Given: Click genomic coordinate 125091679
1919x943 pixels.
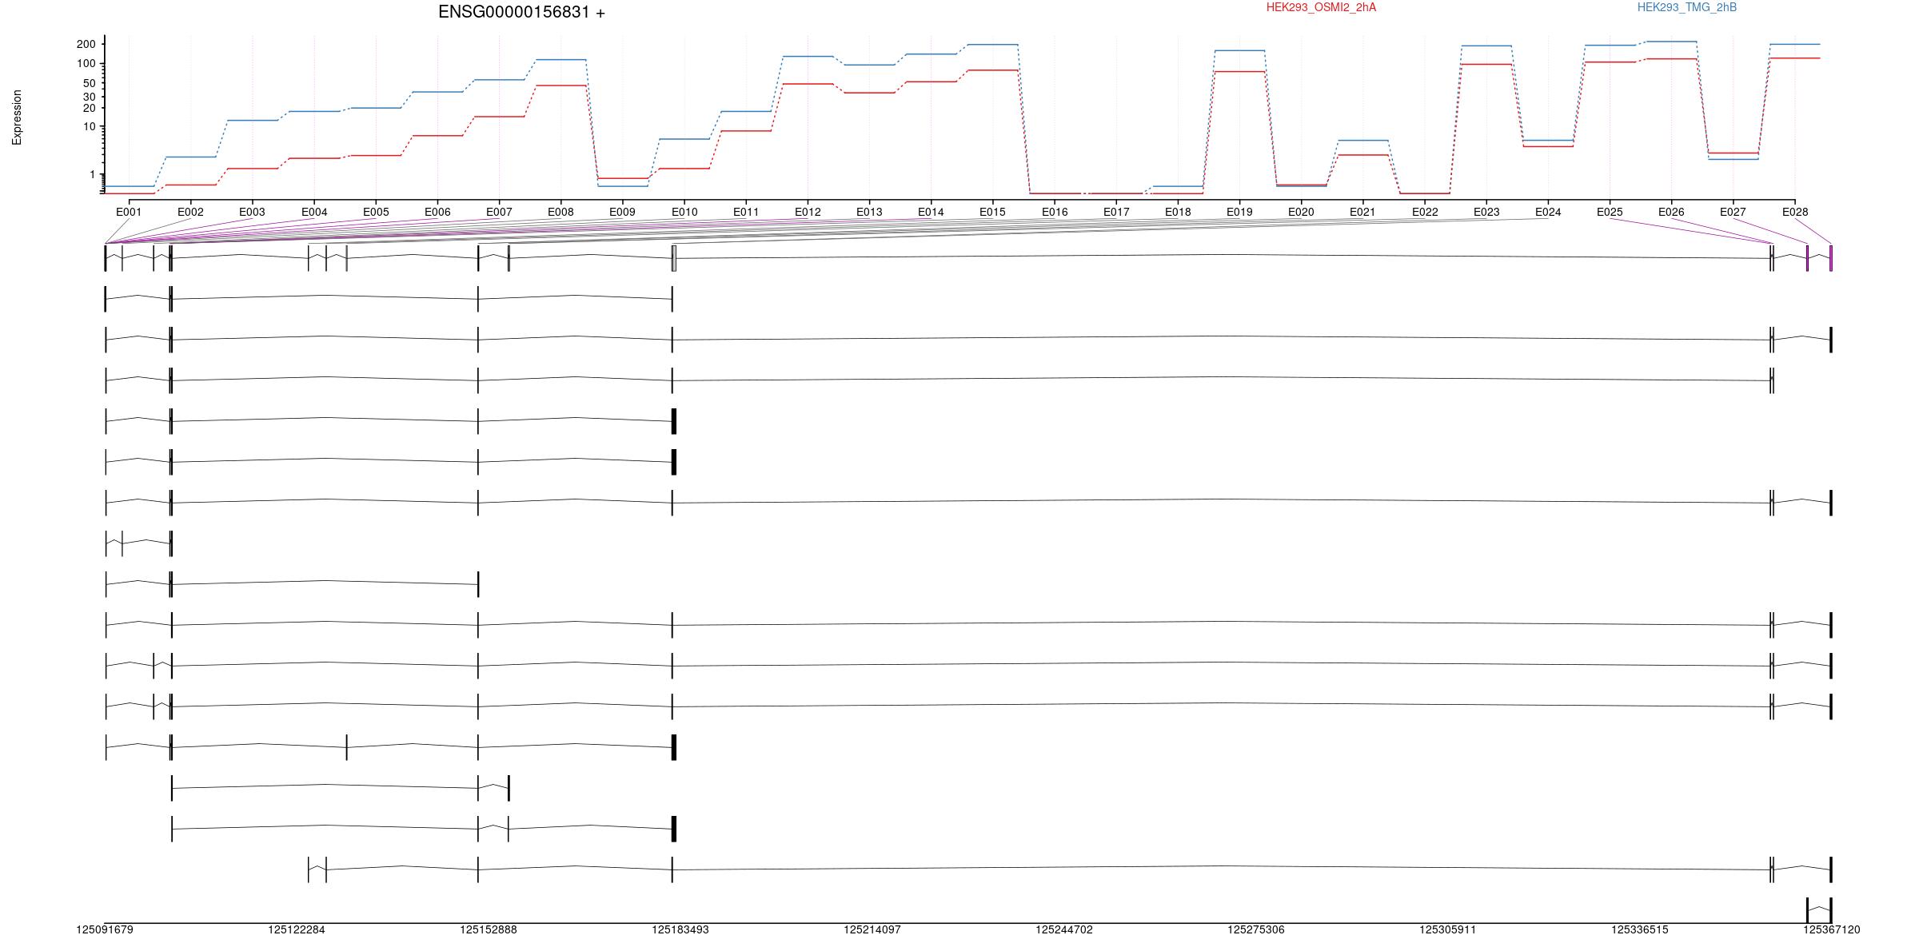Looking at the screenshot, I should click(105, 929).
